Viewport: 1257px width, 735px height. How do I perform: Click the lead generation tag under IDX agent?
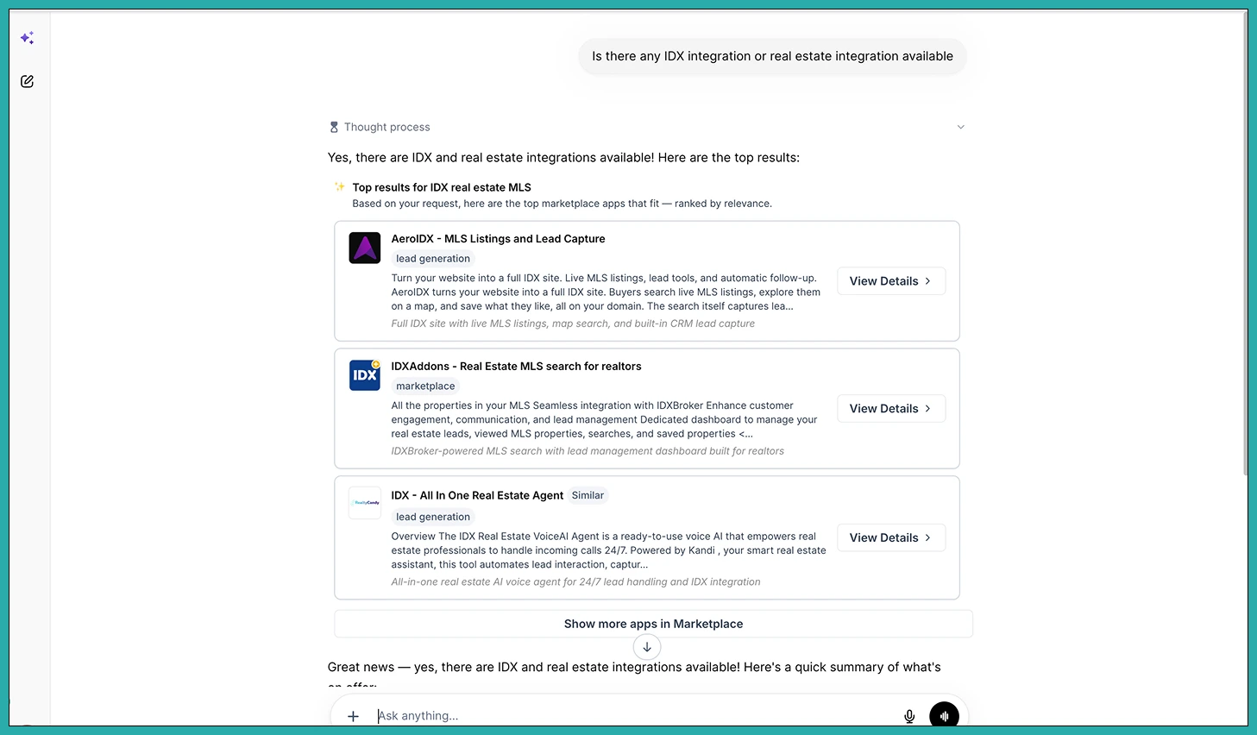433,517
